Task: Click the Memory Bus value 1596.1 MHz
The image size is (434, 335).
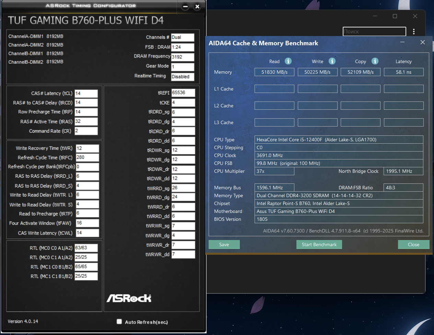Action: click(x=274, y=188)
